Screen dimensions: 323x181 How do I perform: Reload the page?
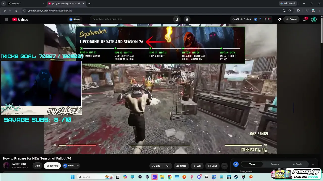click(16, 11)
